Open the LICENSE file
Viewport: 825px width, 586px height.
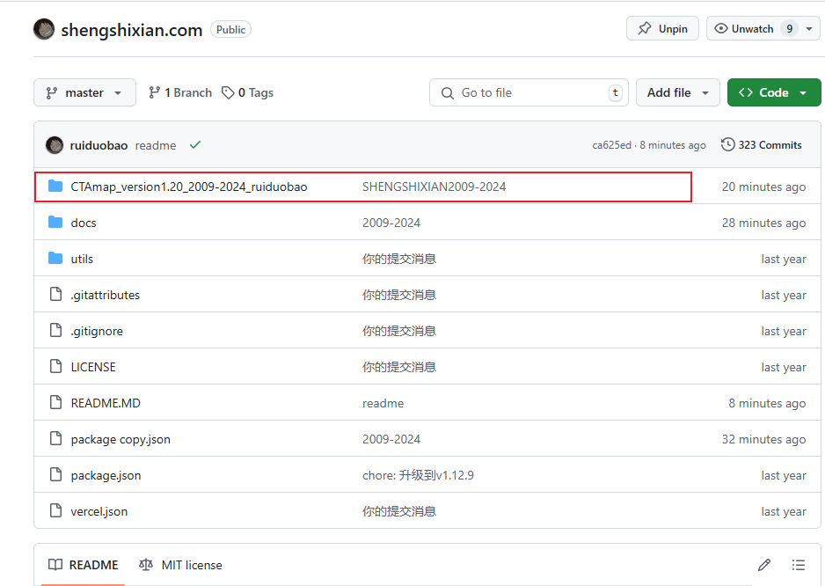(93, 367)
